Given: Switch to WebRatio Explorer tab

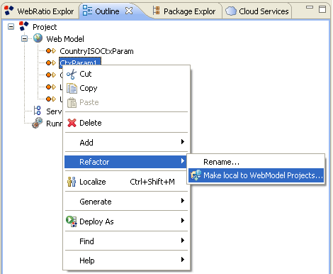Looking at the screenshot, I should (x=40, y=11).
